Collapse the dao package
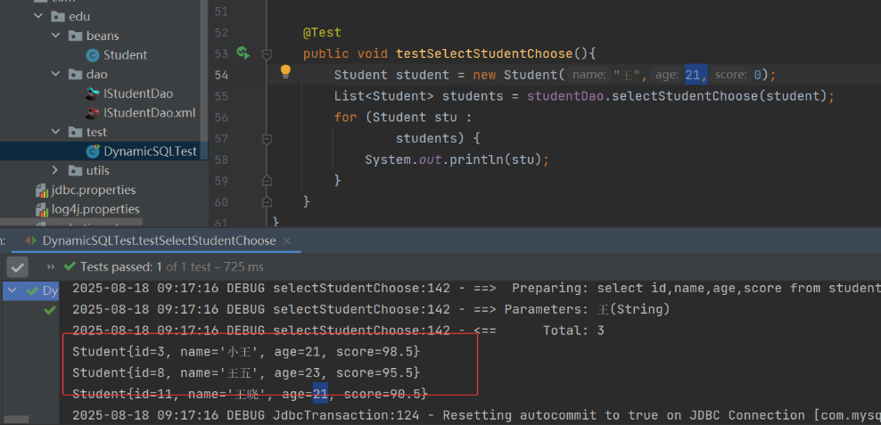 point(55,74)
